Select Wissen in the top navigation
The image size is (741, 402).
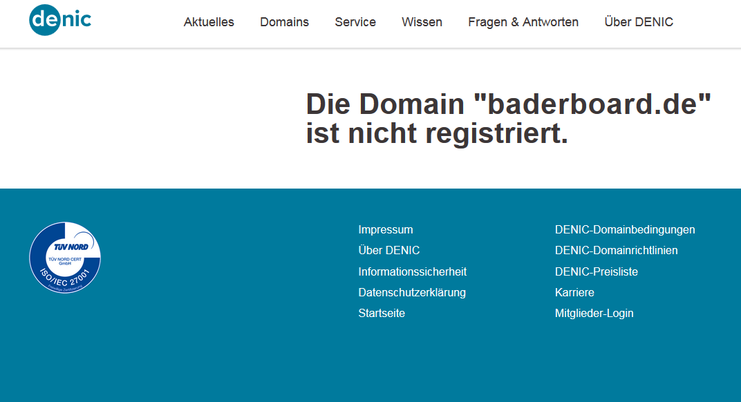pos(422,22)
